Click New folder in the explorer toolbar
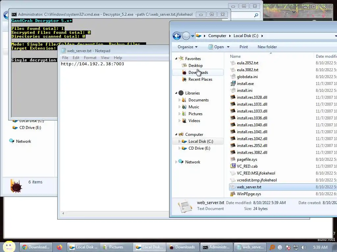The height and width of the screenshot is (252, 337). [267, 47]
